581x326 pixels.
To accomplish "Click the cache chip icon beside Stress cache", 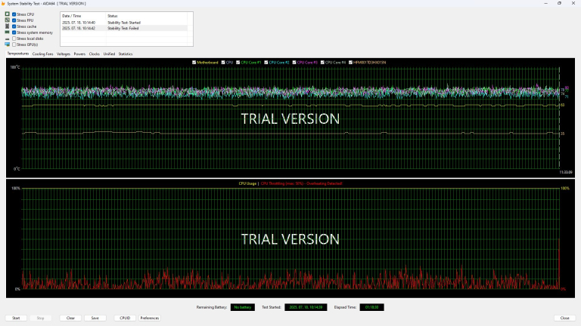I will click(x=7, y=26).
